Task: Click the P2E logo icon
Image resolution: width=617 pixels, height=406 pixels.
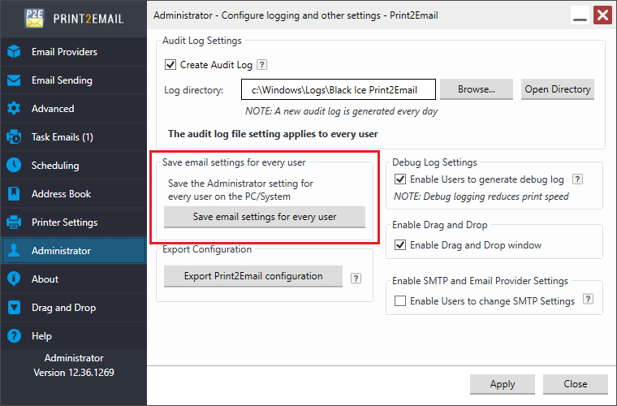Action: (x=35, y=18)
